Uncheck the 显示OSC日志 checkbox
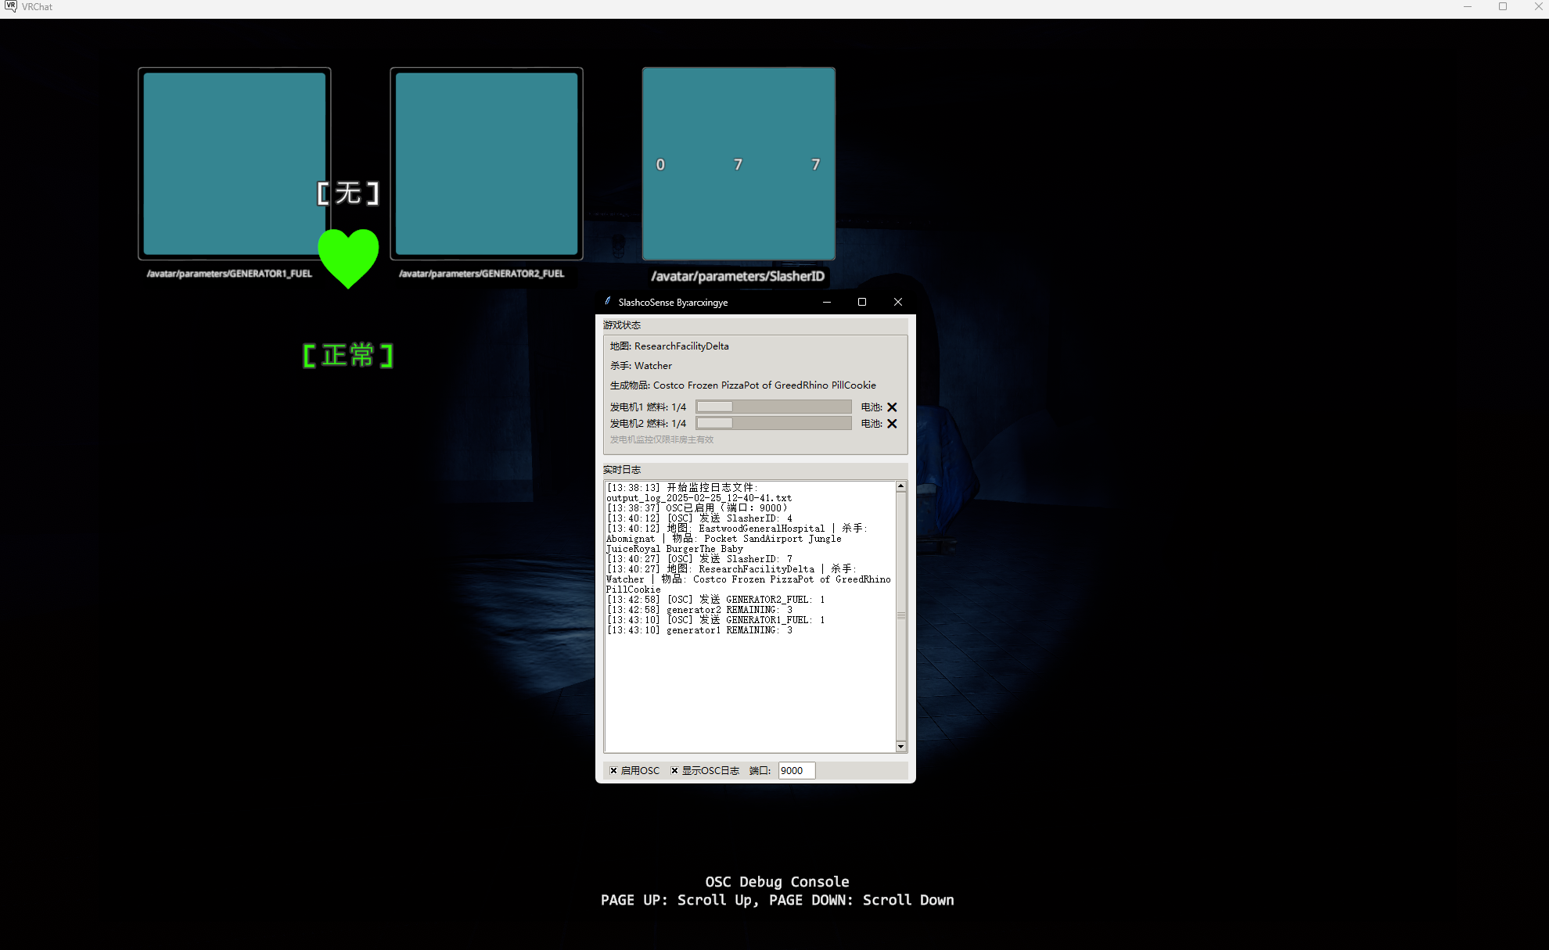Screen dimensions: 1549x950 (x=674, y=771)
